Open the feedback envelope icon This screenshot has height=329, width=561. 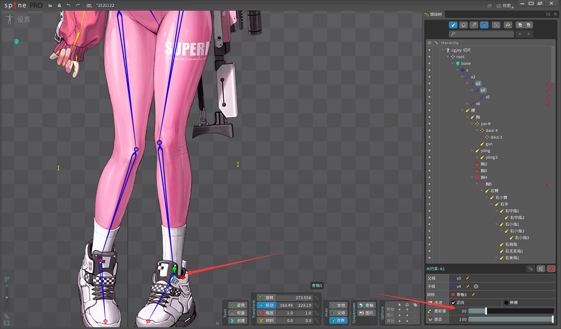click(x=89, y=5)
